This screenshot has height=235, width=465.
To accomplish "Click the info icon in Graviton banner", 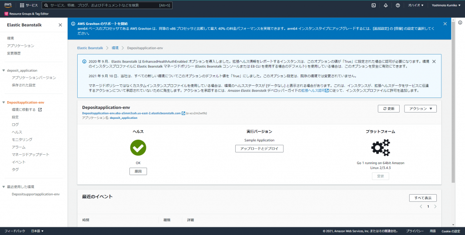I will [73, 24].
